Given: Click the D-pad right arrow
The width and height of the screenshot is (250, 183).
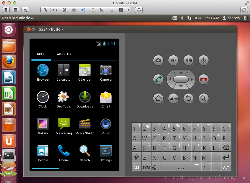Looking at the screenshot, I should click(192, 79).
